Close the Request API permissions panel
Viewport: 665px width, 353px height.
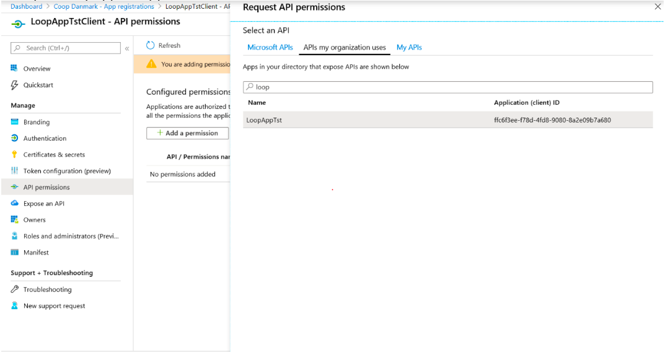(x=658, y=7)
